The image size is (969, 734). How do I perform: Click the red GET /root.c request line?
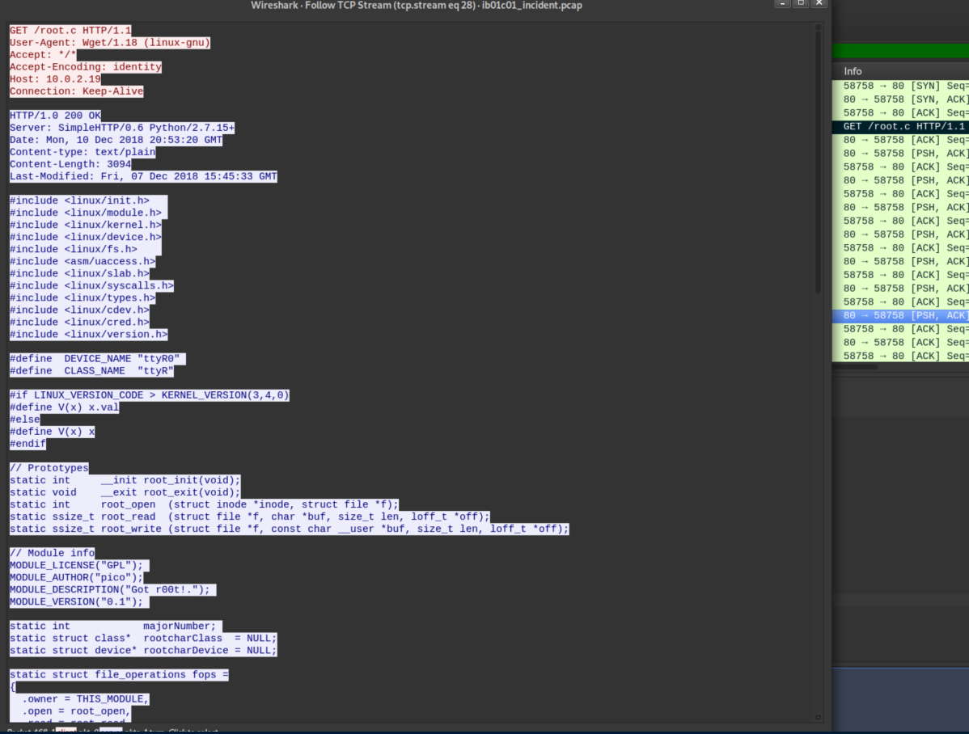click(x=70, y=31)
